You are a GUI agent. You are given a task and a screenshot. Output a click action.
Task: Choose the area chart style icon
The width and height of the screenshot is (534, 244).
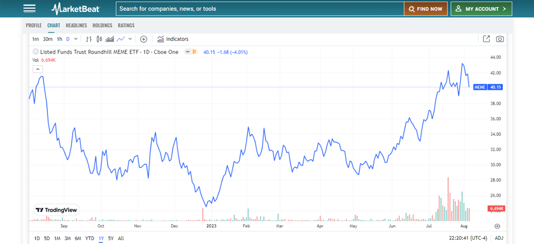[110, 39]
